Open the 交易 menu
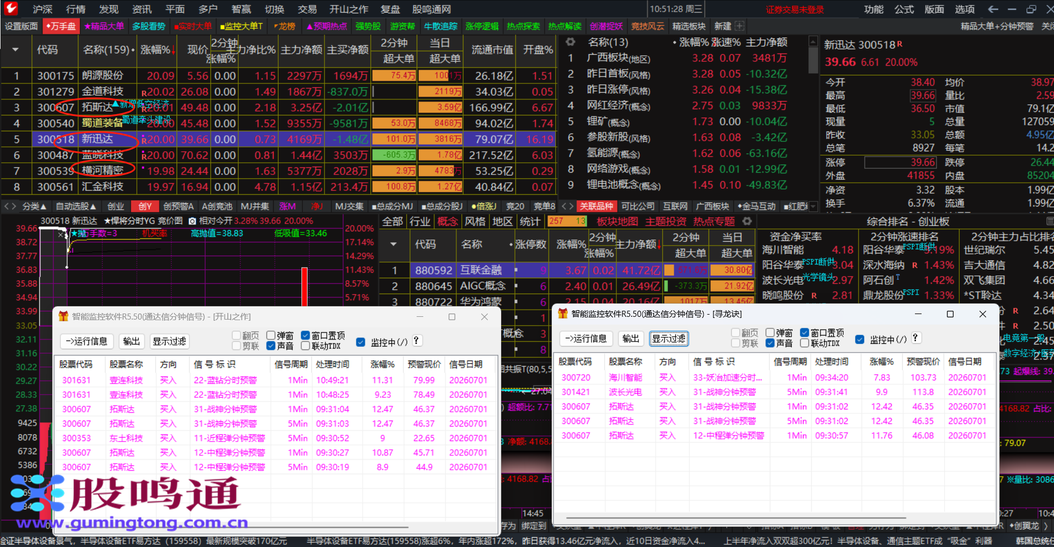The height and width of the screenshot is (547, 1054). tap(307, 9)
